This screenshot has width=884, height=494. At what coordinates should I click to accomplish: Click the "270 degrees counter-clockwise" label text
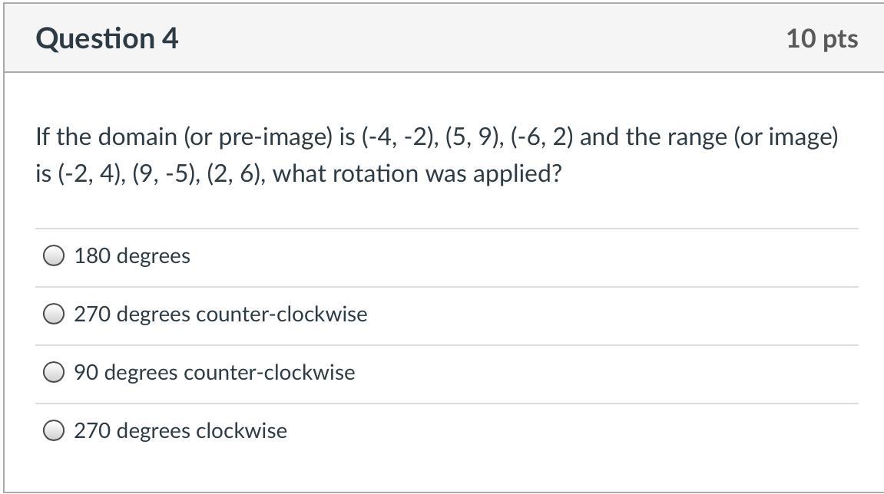[220, 315]
